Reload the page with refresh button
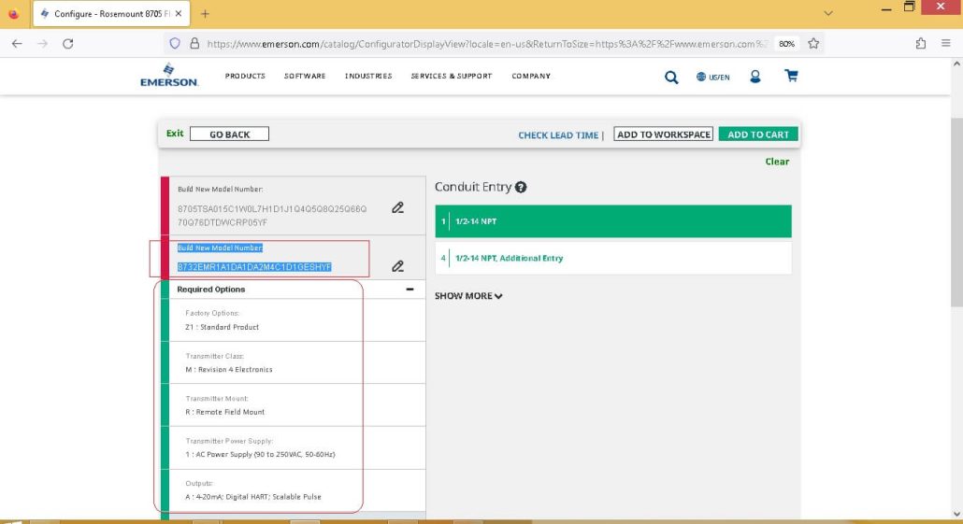The height and width of the screenshot is (524, 963). pyautogui.click(x=68, y=44)
